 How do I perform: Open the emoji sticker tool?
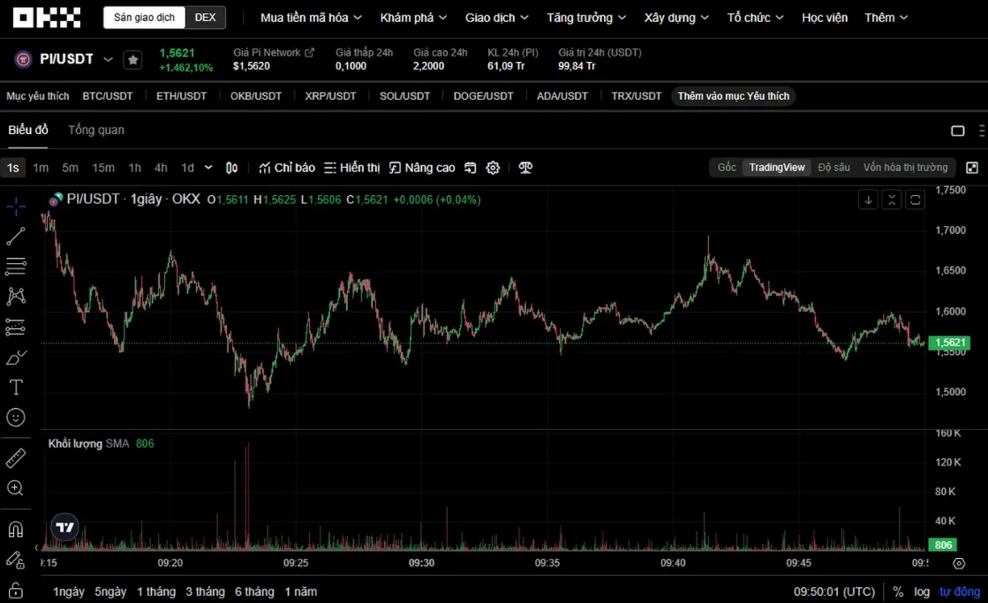(16, 417)
